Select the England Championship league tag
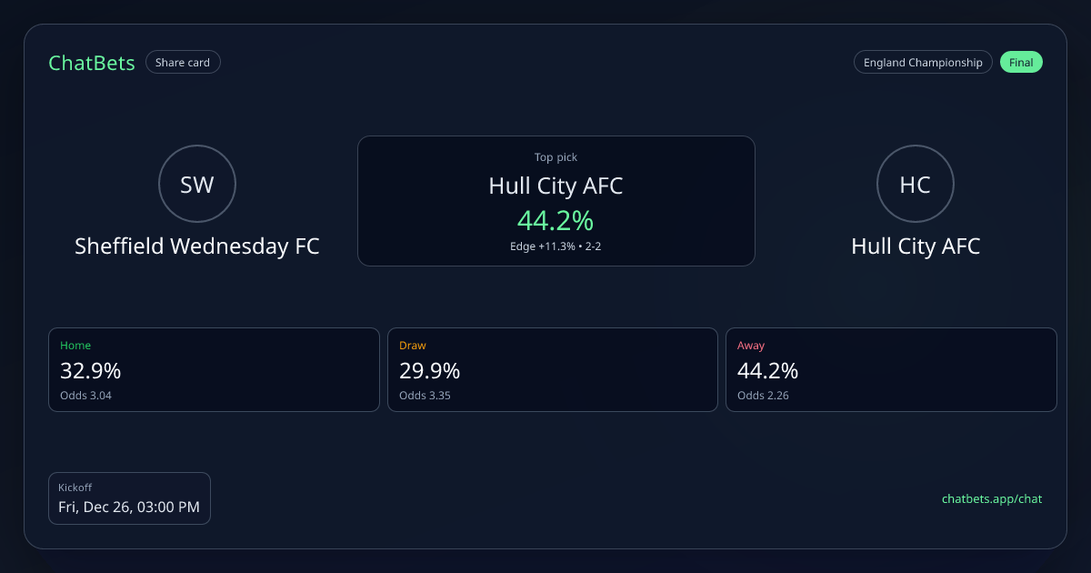This screenshot has width=1091, height=573. point(923,63)
